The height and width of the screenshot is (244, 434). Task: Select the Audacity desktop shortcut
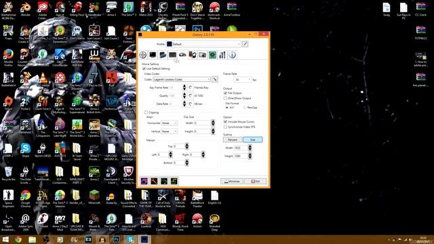(x=111, y=197)
